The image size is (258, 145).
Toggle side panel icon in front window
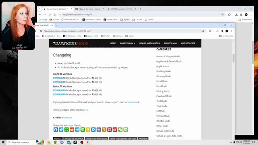point(222,31)
